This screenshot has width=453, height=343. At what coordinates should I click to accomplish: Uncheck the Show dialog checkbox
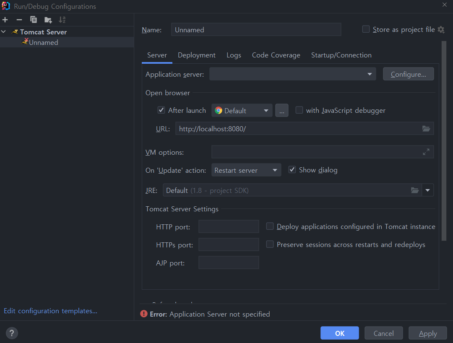point(292,169)
